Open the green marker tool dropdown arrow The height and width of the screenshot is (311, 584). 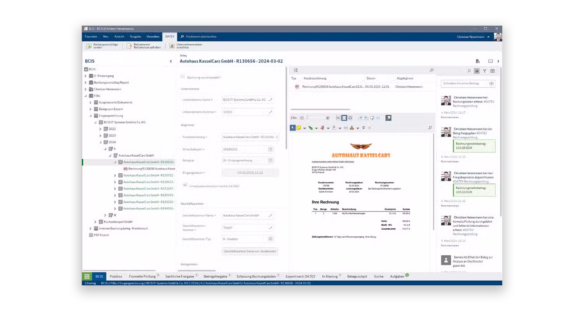pos(317,128)
